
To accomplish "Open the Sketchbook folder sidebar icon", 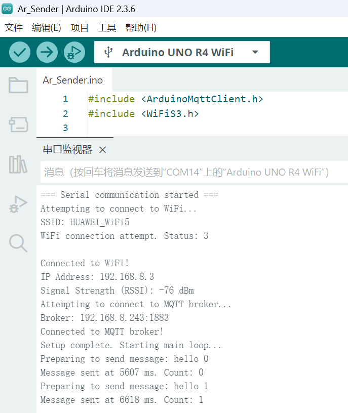I will tap(18, 85).
